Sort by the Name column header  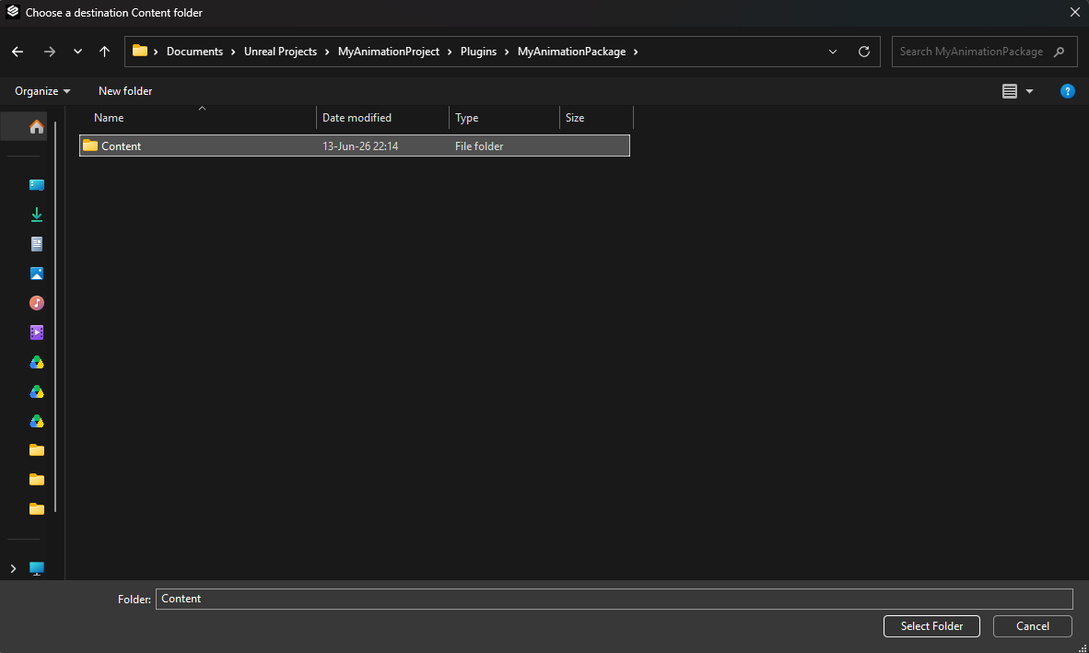[198, 118]
